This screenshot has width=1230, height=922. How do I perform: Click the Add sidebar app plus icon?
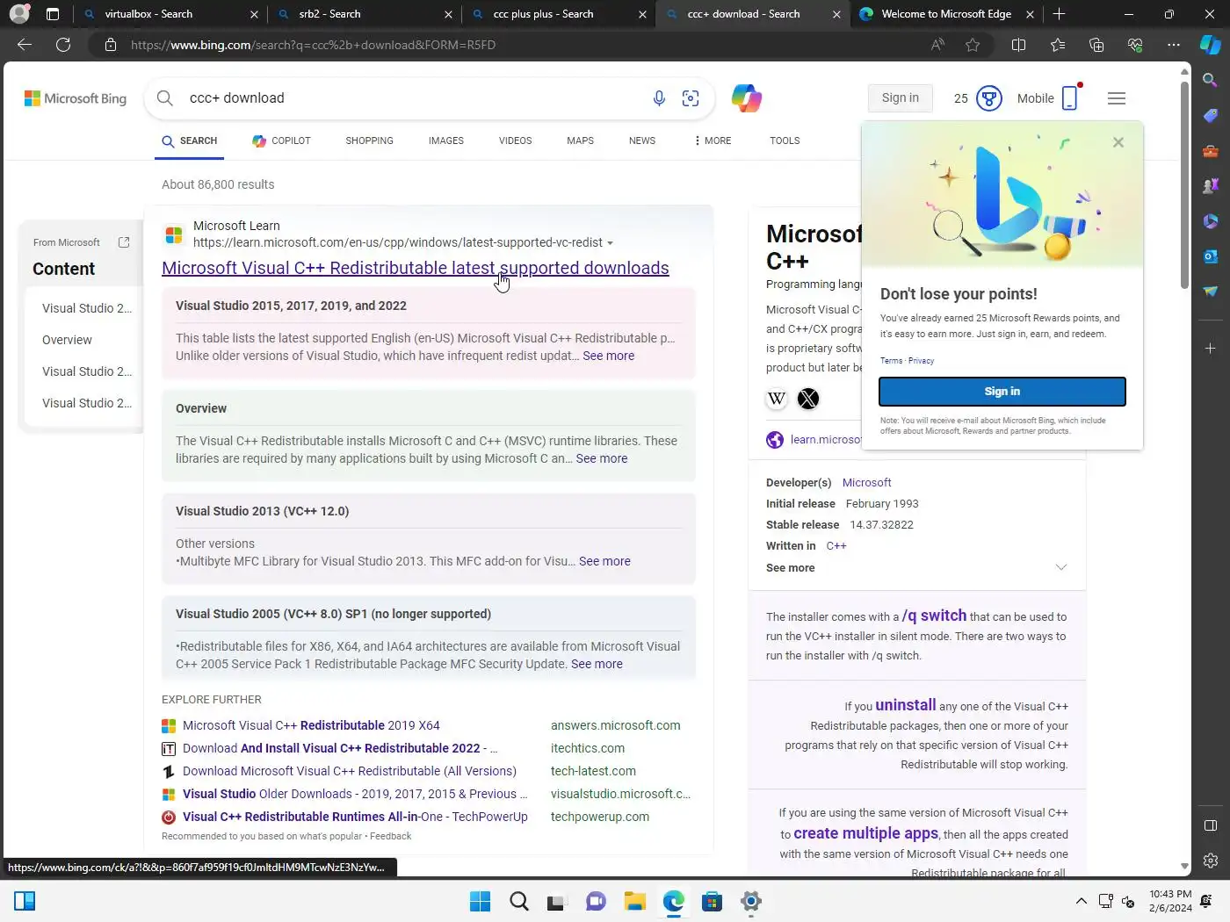[x=1210, y=349]
